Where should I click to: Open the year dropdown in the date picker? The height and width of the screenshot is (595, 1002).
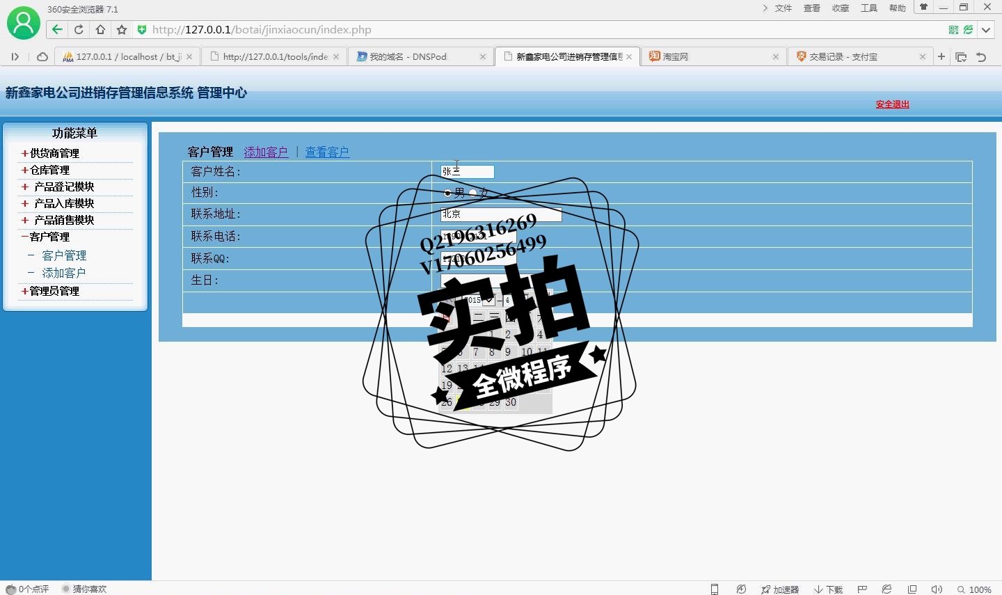(x=479, y=300)
